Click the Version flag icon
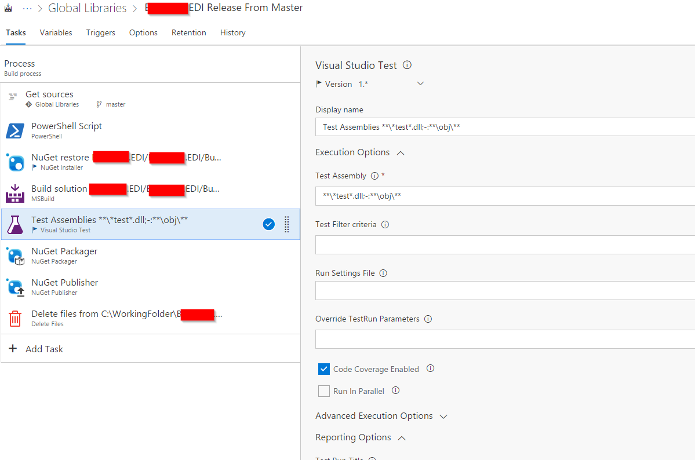 (x=319, y=84)
